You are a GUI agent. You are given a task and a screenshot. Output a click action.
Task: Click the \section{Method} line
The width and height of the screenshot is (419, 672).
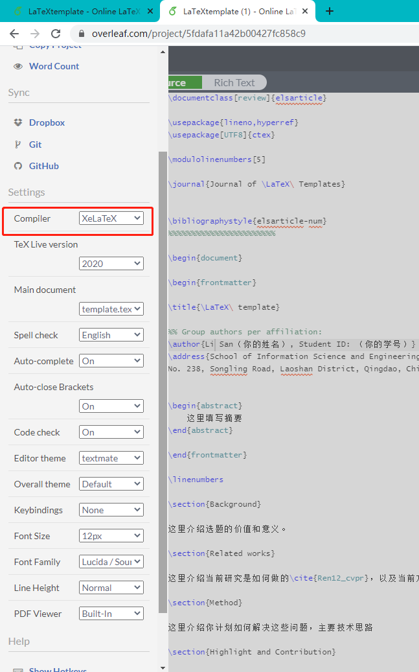(x=205, y=603)
